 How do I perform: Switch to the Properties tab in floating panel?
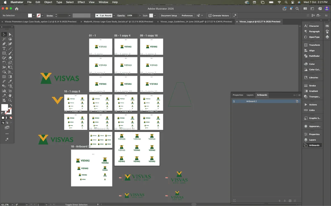(238, 95)
